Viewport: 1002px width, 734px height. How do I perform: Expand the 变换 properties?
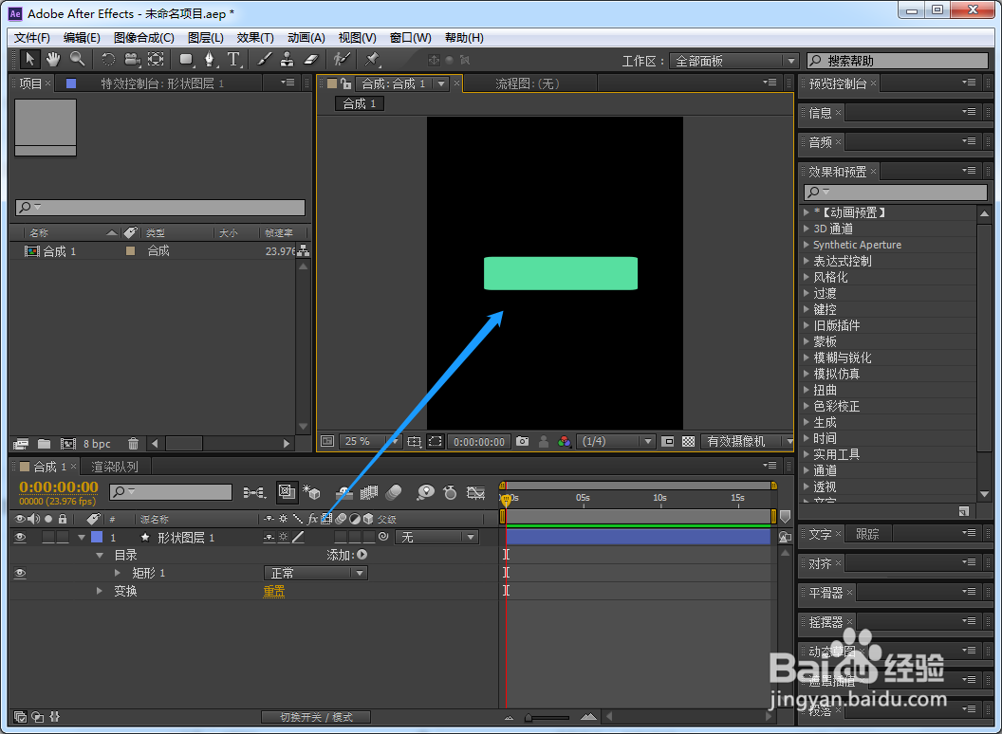click(99, 591)
